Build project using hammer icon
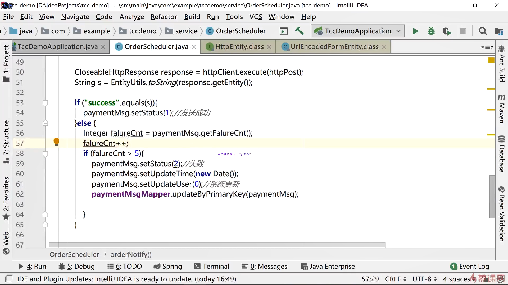Image resolution: width=508 pixels, height=285 pixels. pyautogui.click(x=299, y=31)
